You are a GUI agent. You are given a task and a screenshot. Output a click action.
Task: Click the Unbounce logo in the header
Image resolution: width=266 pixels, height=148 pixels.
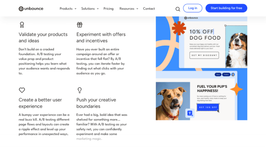pos(31,9)
